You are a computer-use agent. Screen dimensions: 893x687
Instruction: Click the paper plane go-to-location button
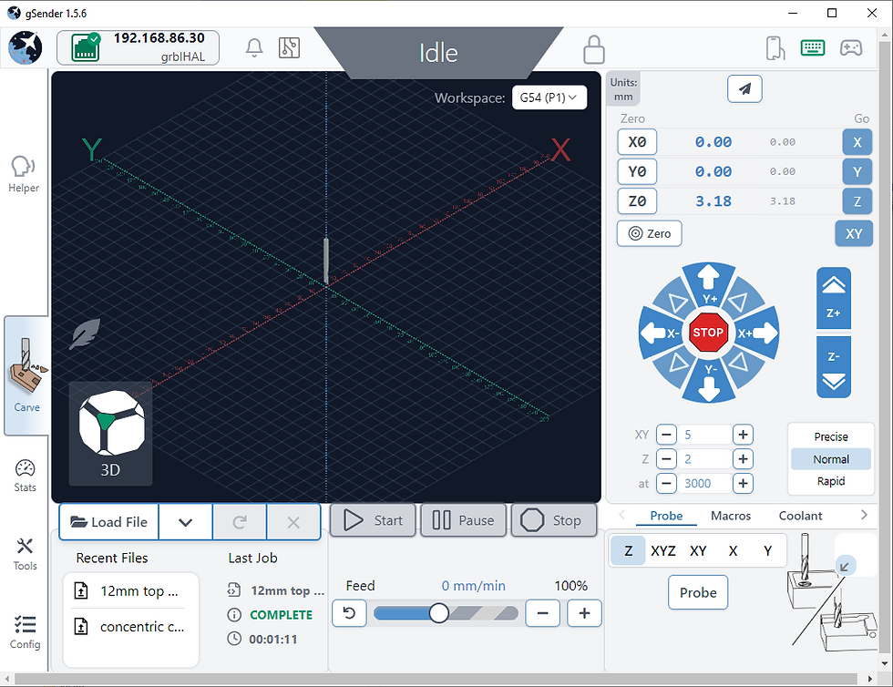(x=744, y=89)
